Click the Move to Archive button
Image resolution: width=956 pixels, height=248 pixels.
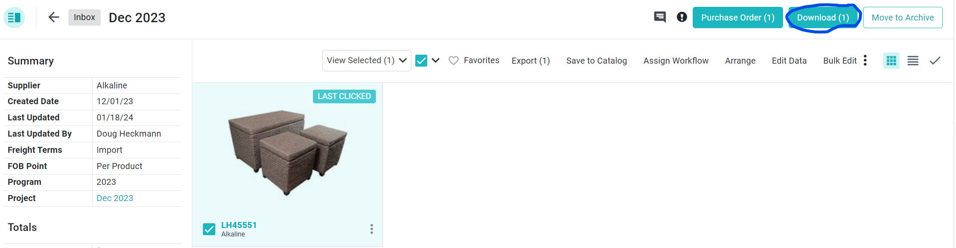click(x=902, y=18)
